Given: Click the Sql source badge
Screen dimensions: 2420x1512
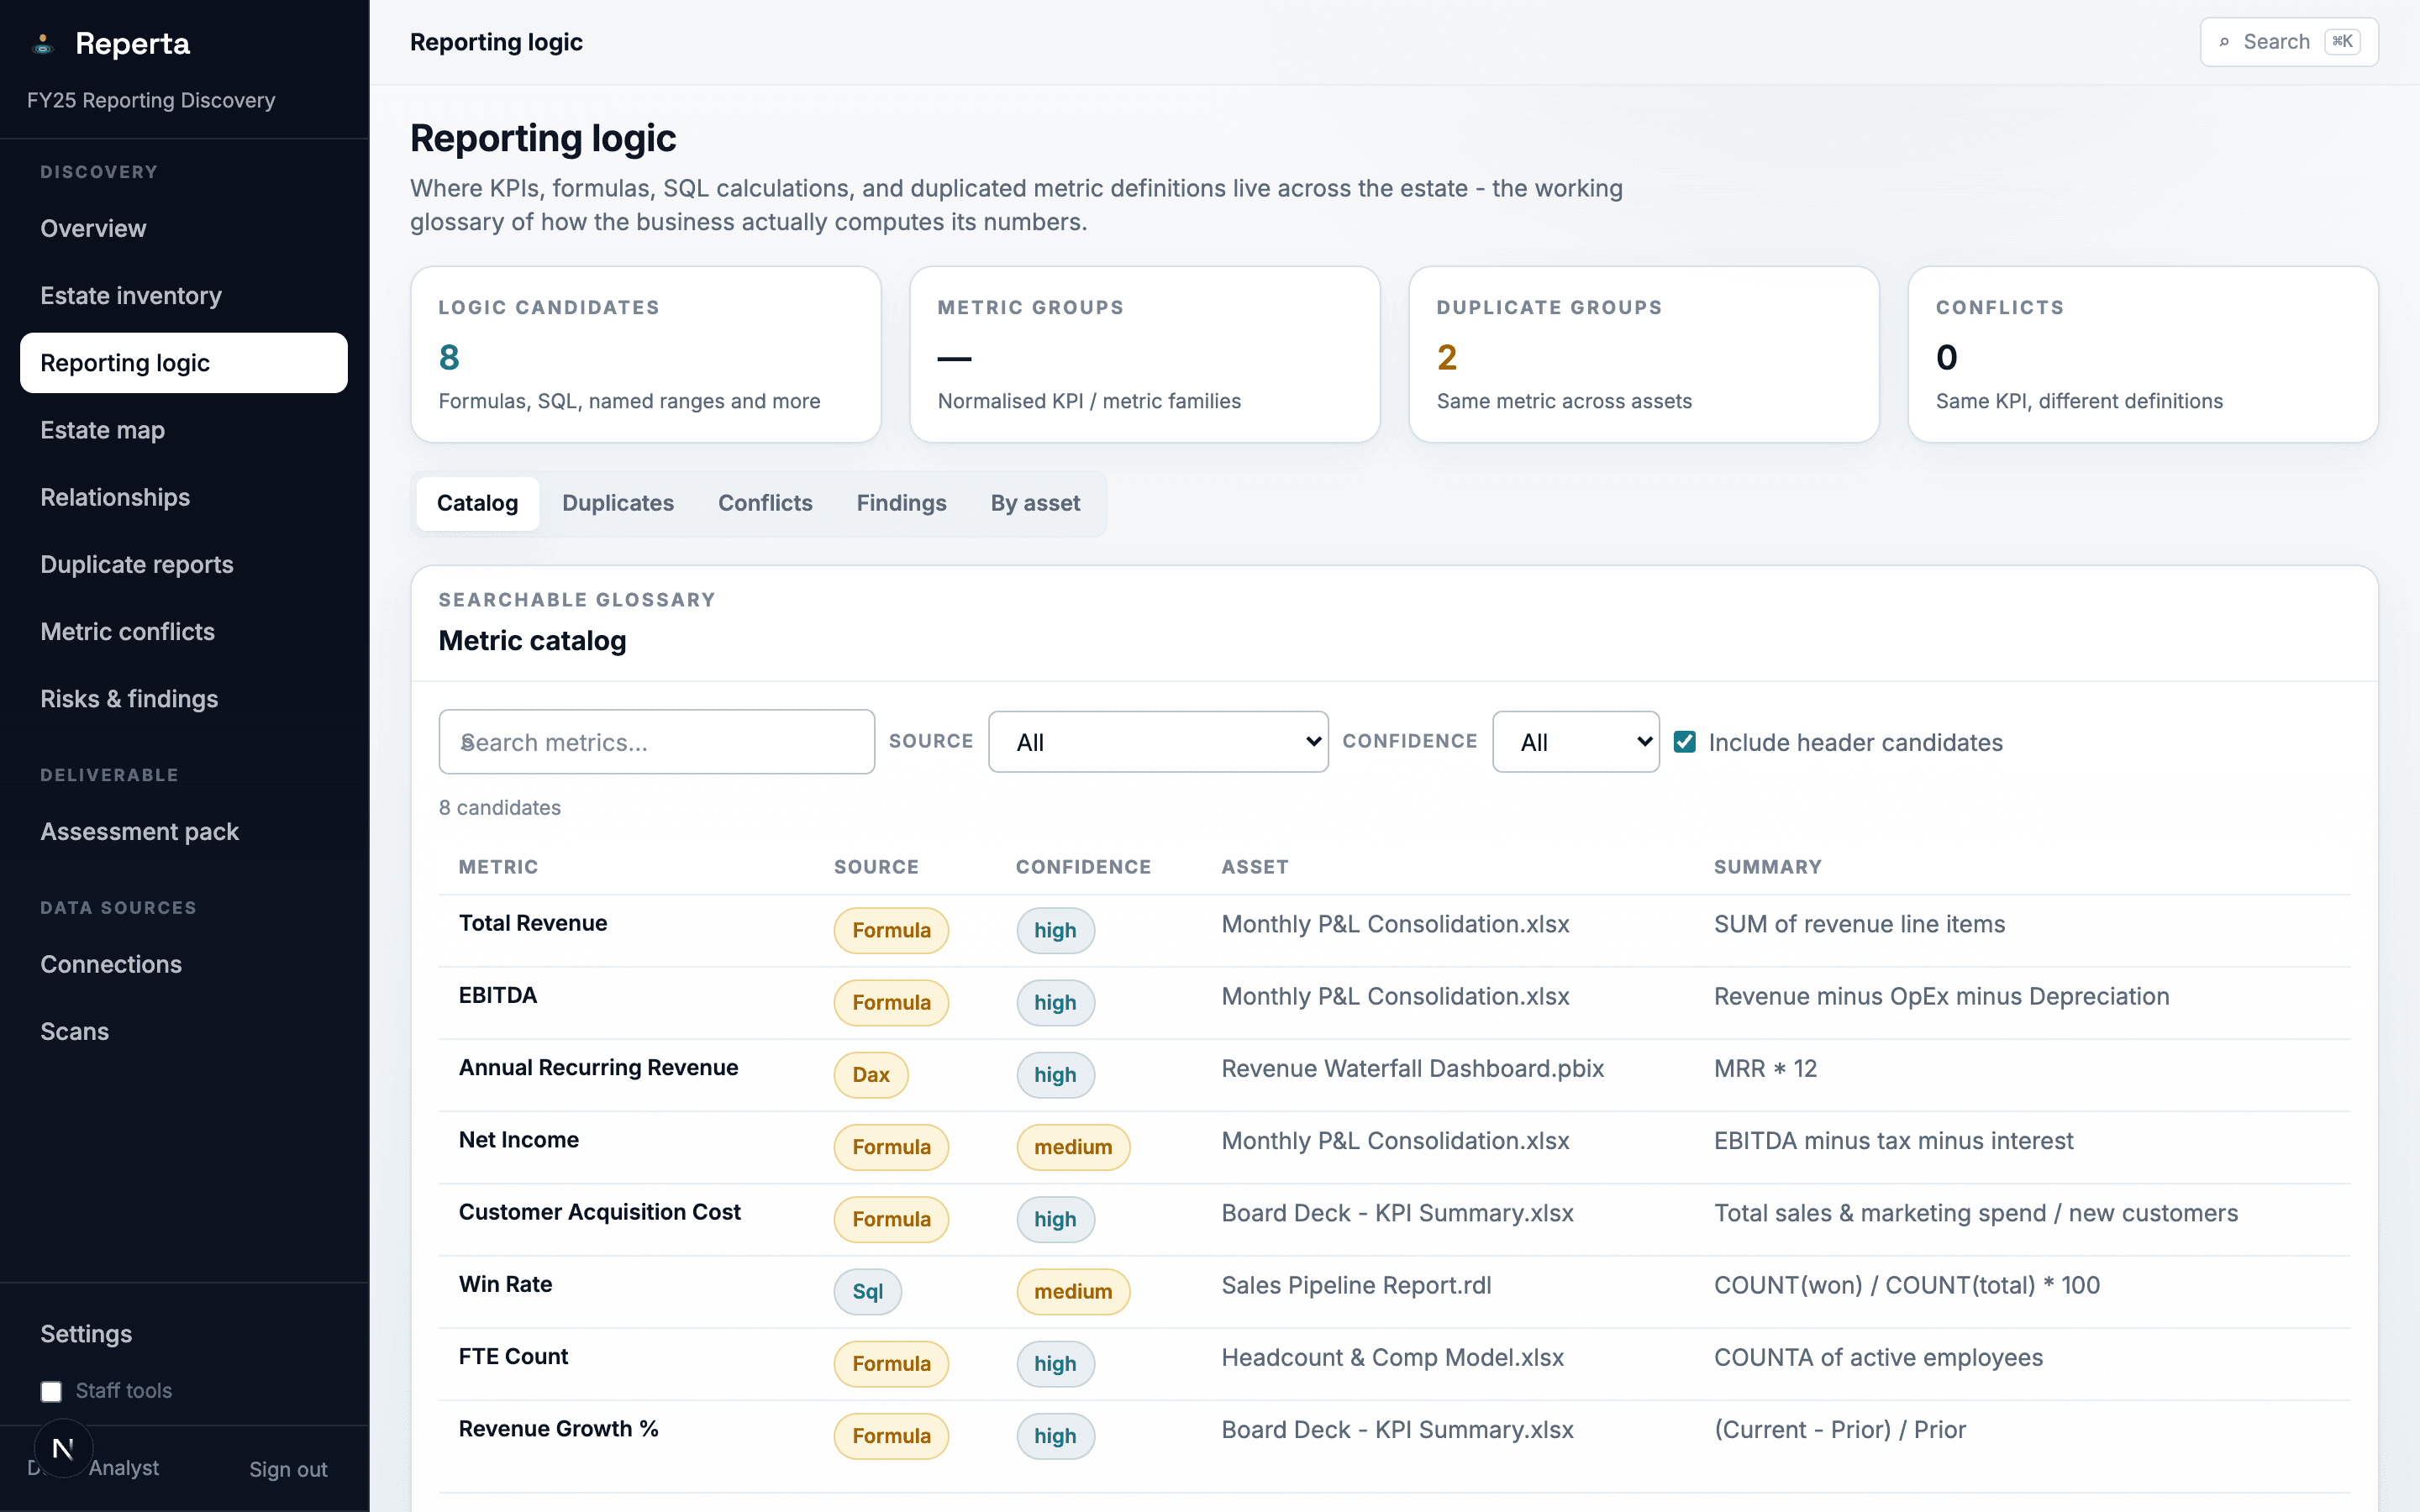Looking at the screenshot, I should (867, 1292).
